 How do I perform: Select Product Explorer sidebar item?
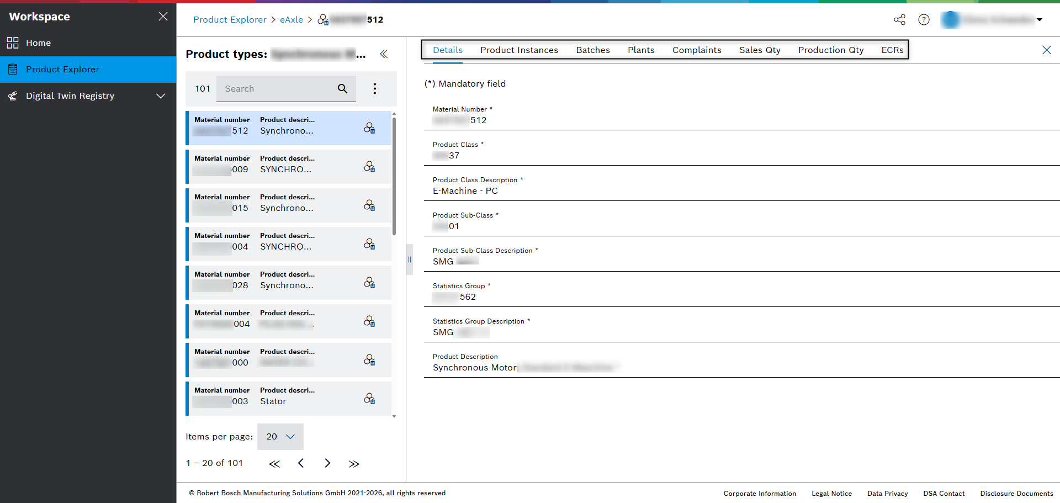[x=88, y=70]
